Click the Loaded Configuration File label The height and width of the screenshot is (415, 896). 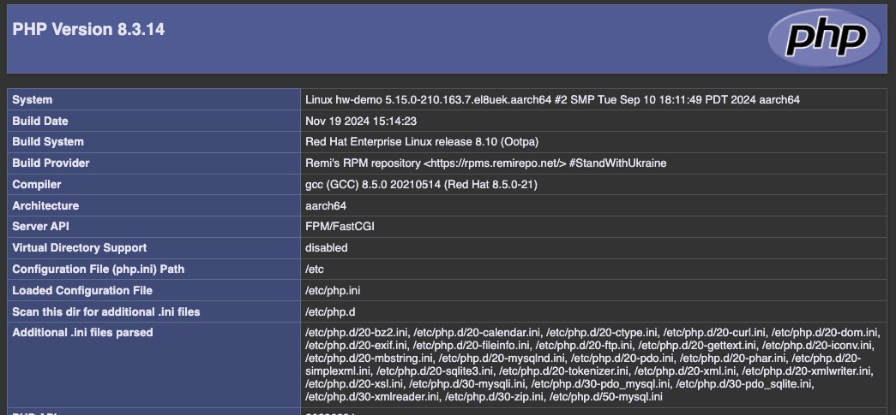coord(82,291)
